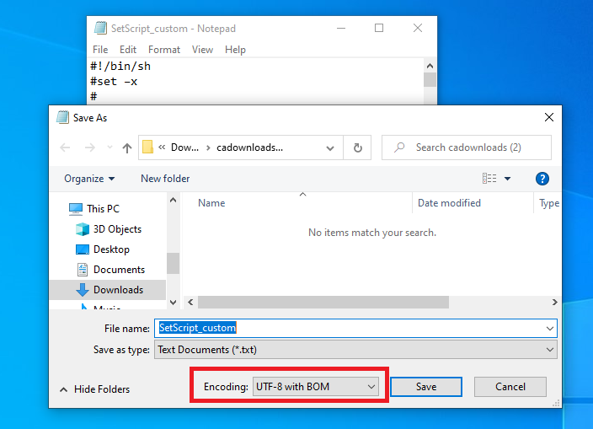The height and width of the screenshot is (429, 593).
Task: Minimize the Notepad window
Action: point(341,28)
